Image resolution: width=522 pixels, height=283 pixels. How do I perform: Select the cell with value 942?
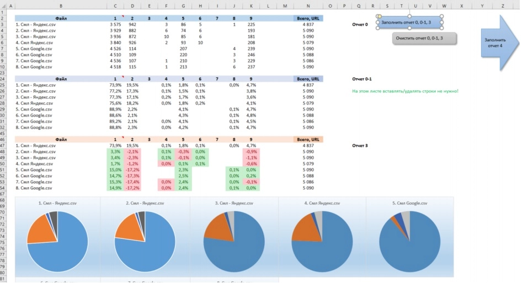(x=132, y=25)
